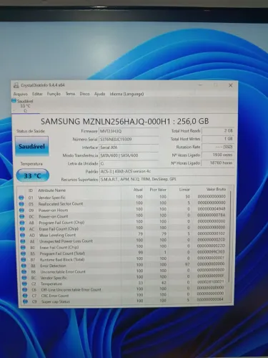Screen dimensions: 268x358
Task: Click the status icon of Error Detection
Action: click(24, 266)
